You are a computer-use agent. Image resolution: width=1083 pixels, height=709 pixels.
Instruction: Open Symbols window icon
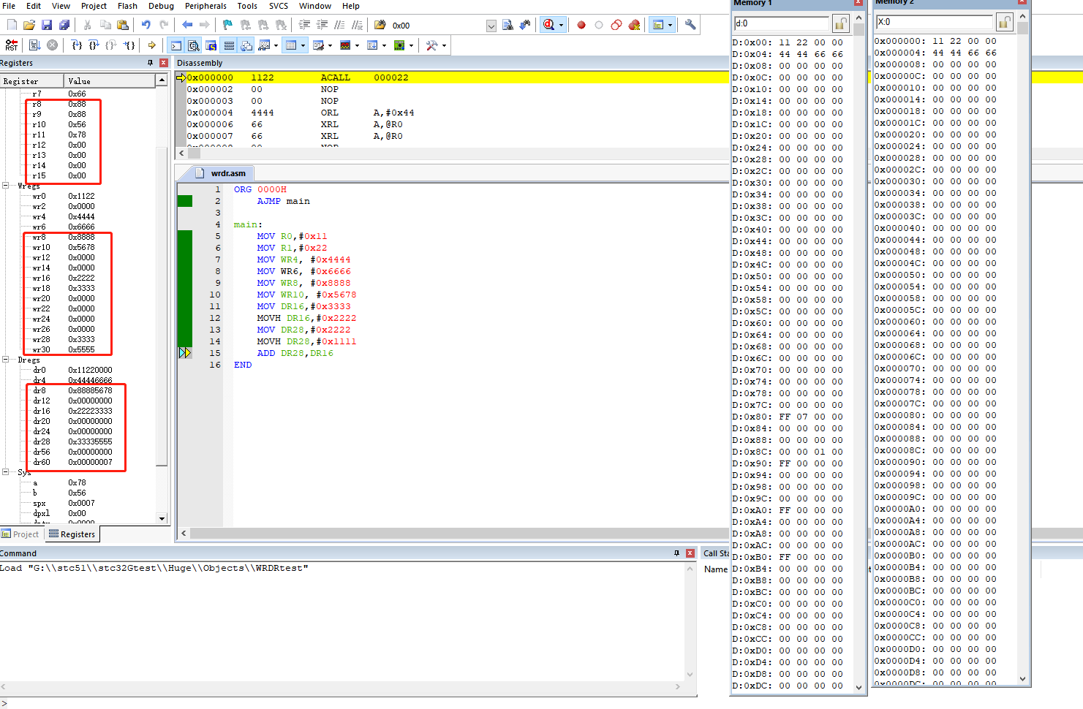[x=211, y=45]
